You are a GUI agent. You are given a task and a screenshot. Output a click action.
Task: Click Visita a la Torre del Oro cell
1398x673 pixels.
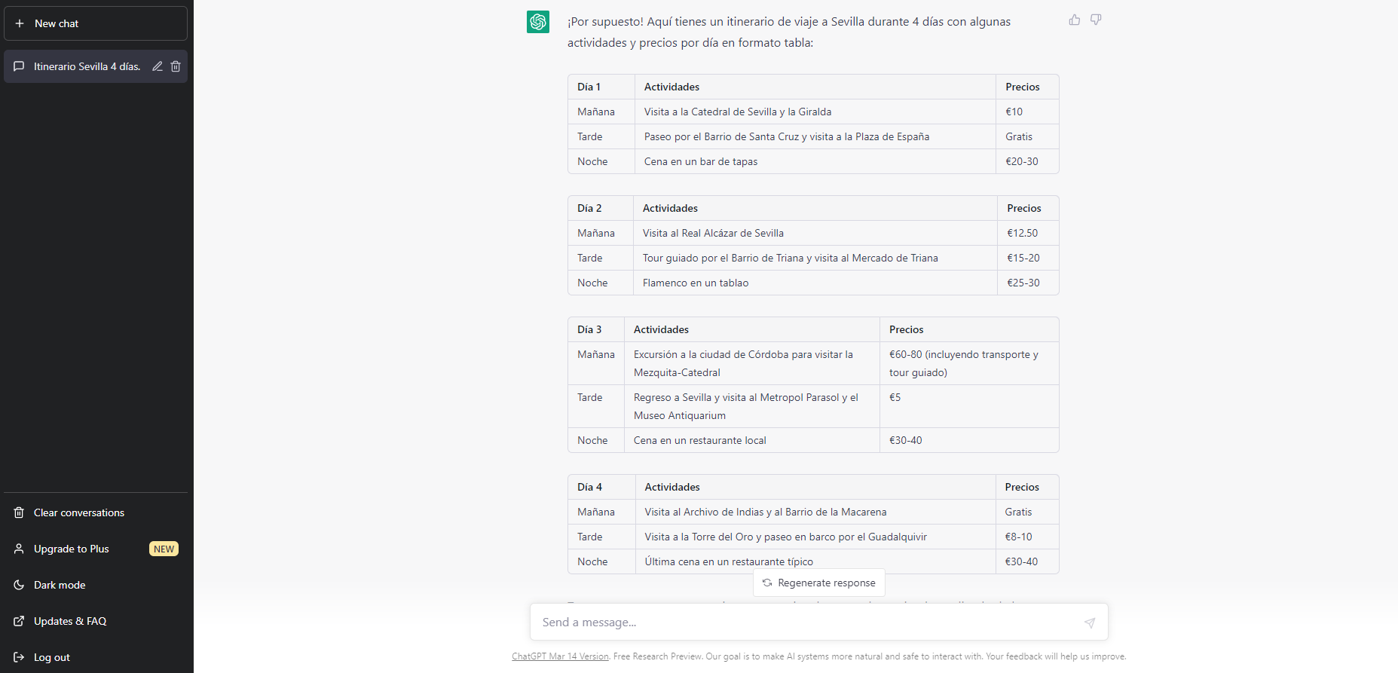pyautogui.click(x=815, y=537)
